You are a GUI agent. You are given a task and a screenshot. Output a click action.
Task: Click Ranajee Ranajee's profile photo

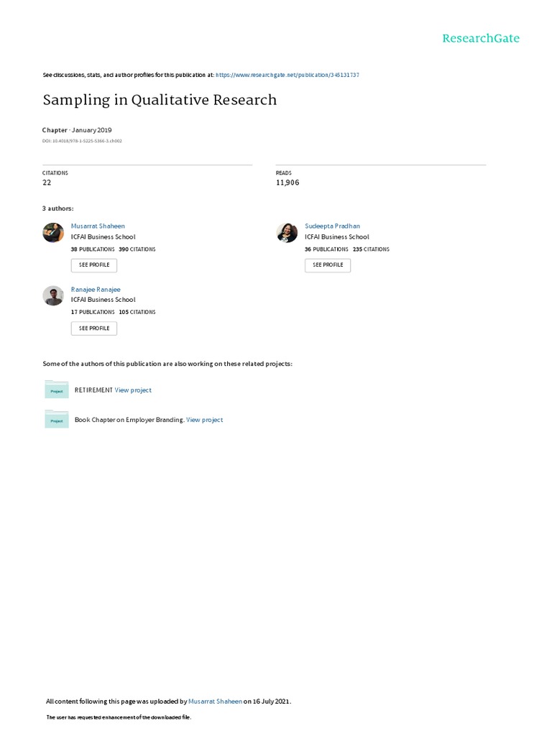pyautogui.click(x=53, y=295)
